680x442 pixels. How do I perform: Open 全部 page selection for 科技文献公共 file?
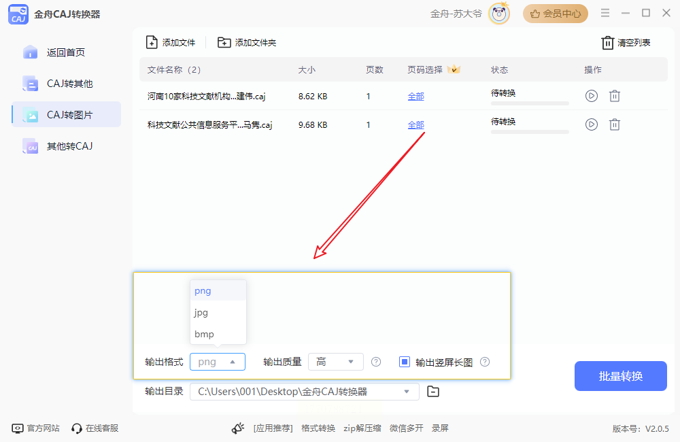point(415,125)
